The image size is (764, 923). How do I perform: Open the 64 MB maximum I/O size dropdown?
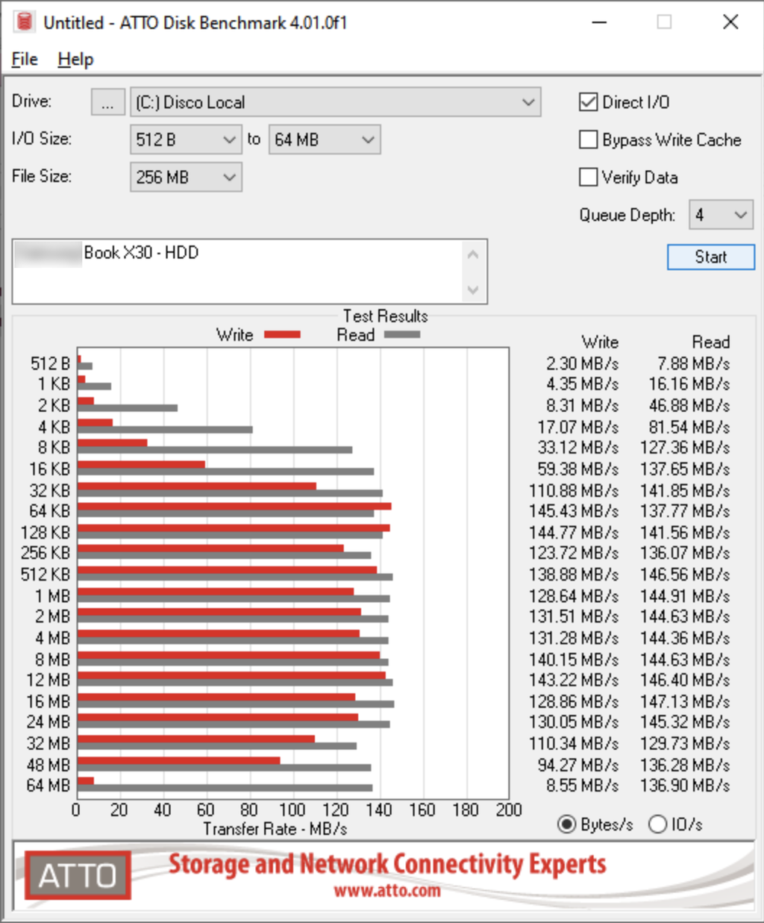pos(325,140)
